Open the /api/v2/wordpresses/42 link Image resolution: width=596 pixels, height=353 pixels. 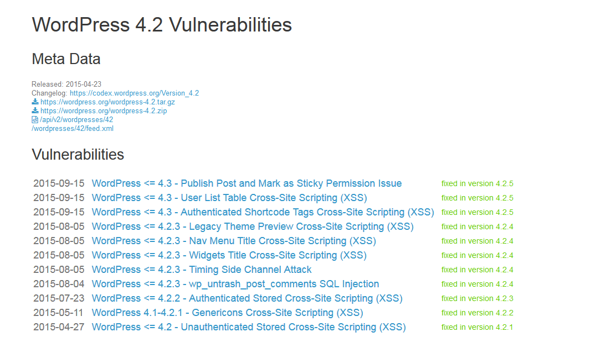(x=76, y=120)
